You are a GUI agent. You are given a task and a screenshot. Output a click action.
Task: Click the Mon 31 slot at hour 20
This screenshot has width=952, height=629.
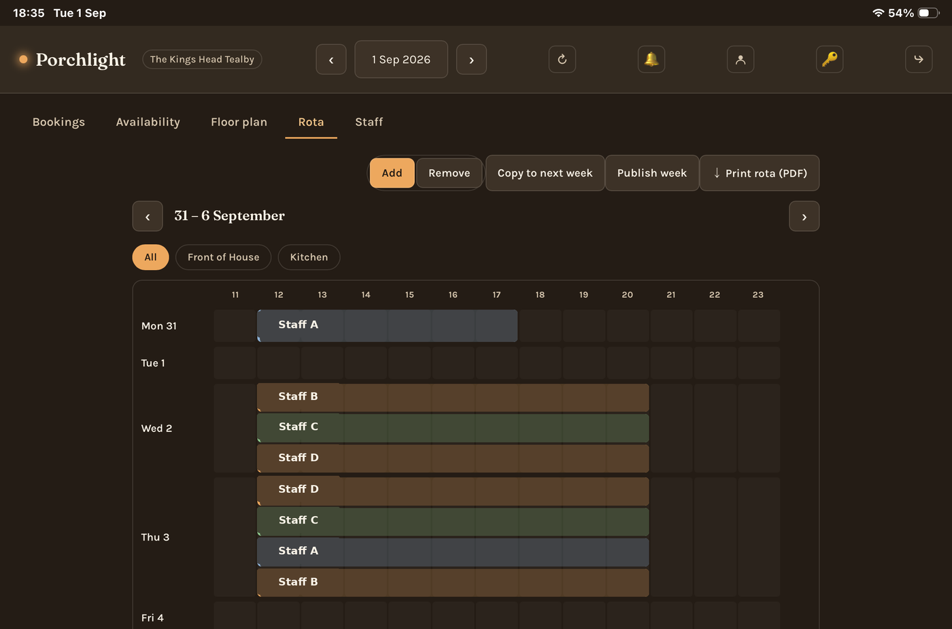pyautogui.click(x=628, y=326)
